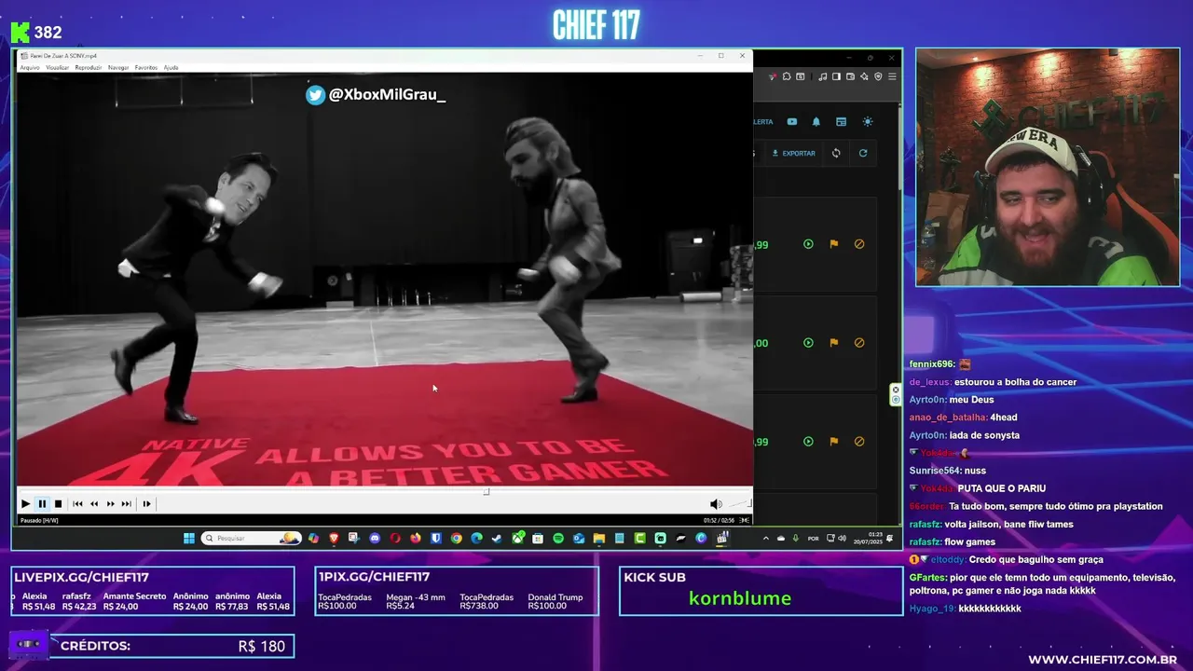Click the third row green play icon
This screenshot has width=1193, height=671.
(x=808, y=442)
